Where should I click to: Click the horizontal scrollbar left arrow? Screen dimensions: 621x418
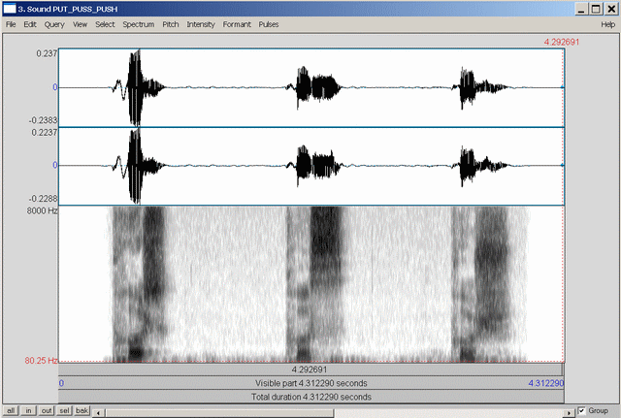(99, 411)
